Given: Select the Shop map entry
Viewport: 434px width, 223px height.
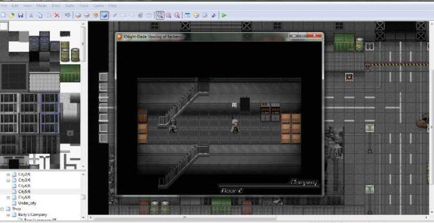Looking at the screenshot, I should click(x=16, y=209).
